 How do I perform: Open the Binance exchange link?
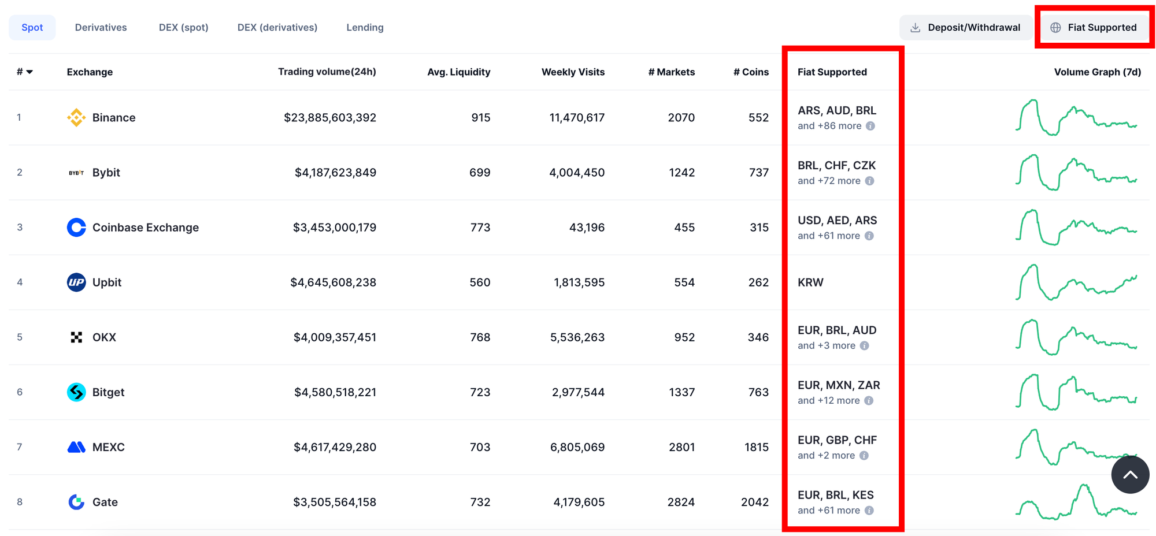114,118
